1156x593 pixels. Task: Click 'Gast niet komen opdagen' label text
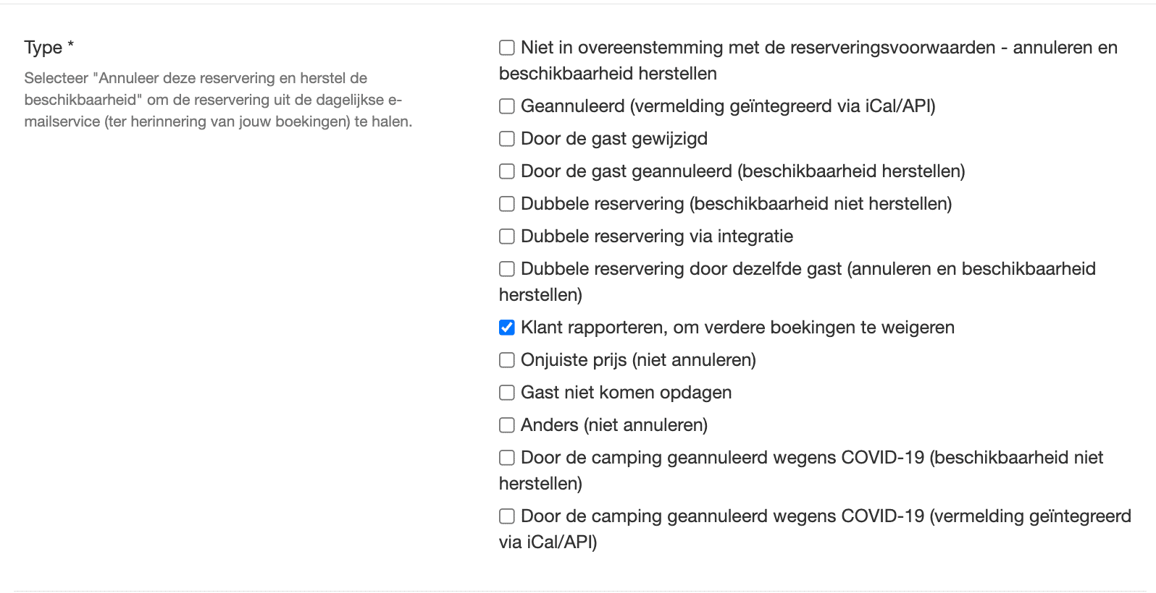[626, 393]
